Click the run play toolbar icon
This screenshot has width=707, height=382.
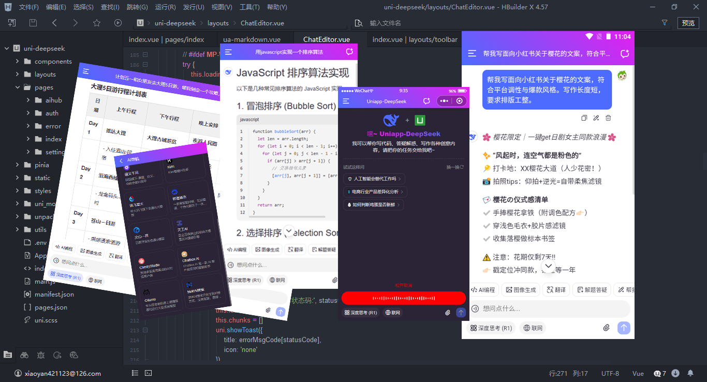118,23
